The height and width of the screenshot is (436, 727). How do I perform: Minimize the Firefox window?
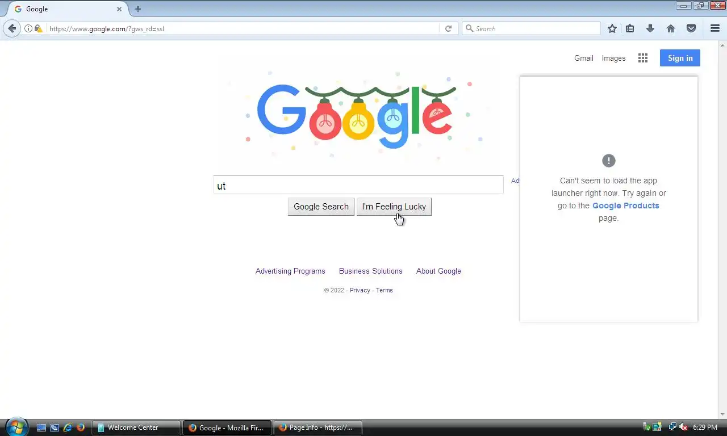point(683,6)
